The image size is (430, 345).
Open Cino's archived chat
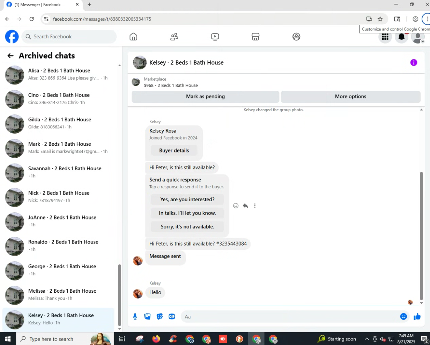(x=58, y=99)
